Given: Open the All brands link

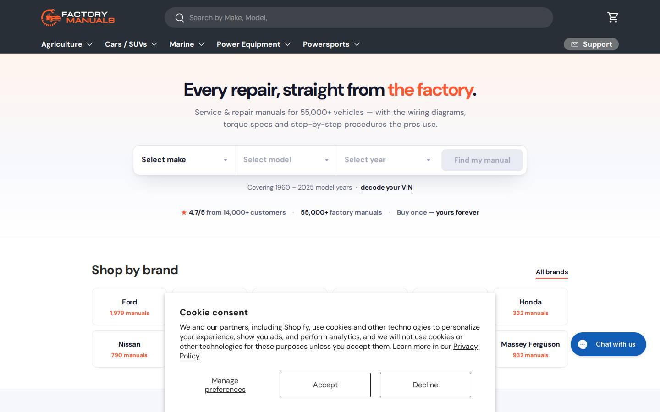Looking at the screenshot, I should point(552,272).
